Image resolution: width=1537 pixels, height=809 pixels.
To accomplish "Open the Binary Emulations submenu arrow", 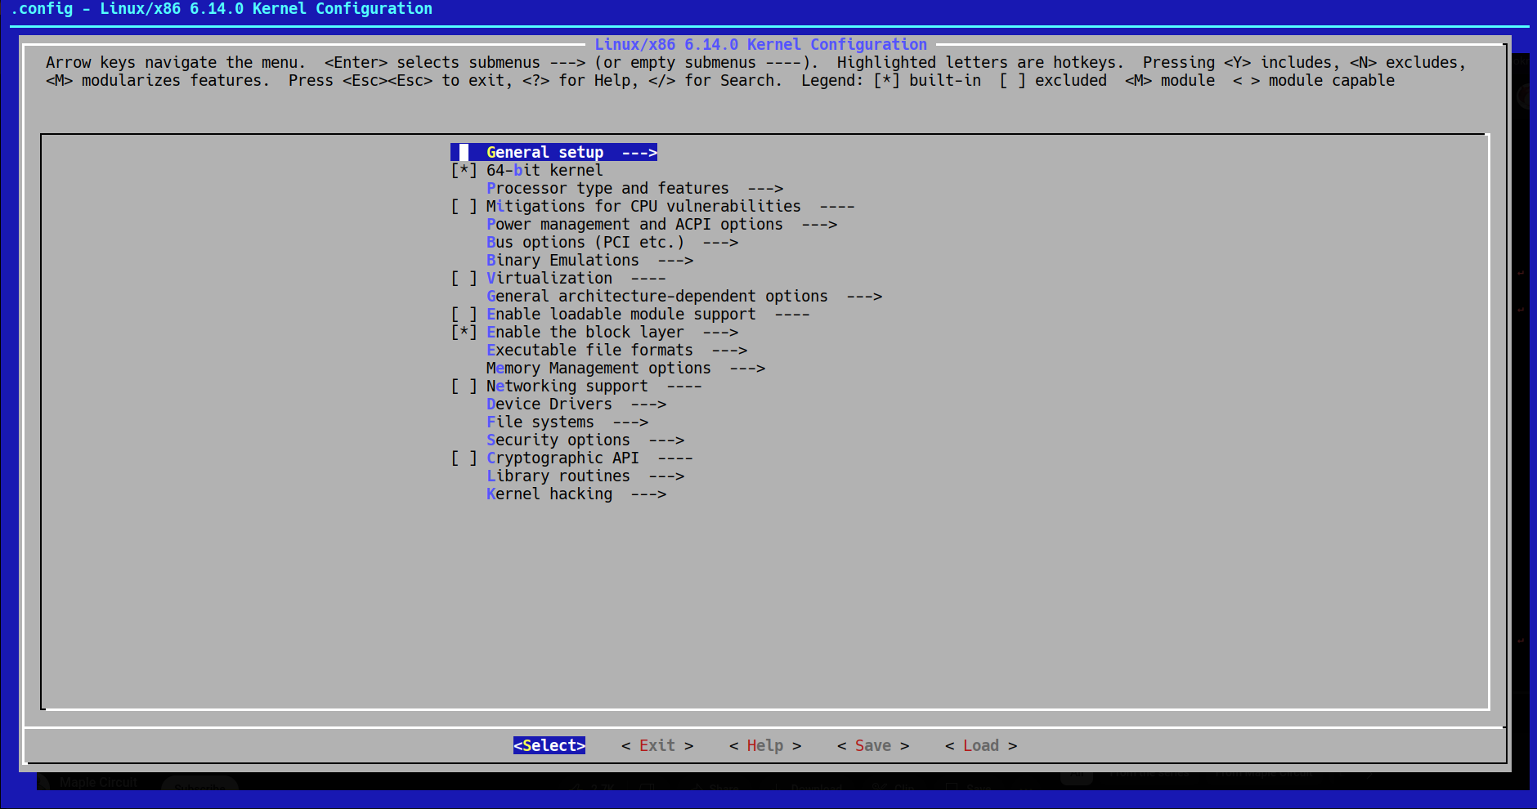I will point(675,260).
